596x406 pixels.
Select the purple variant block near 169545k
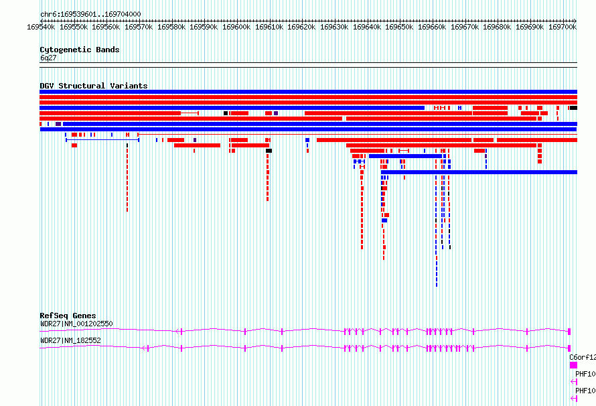pos(58,124)
